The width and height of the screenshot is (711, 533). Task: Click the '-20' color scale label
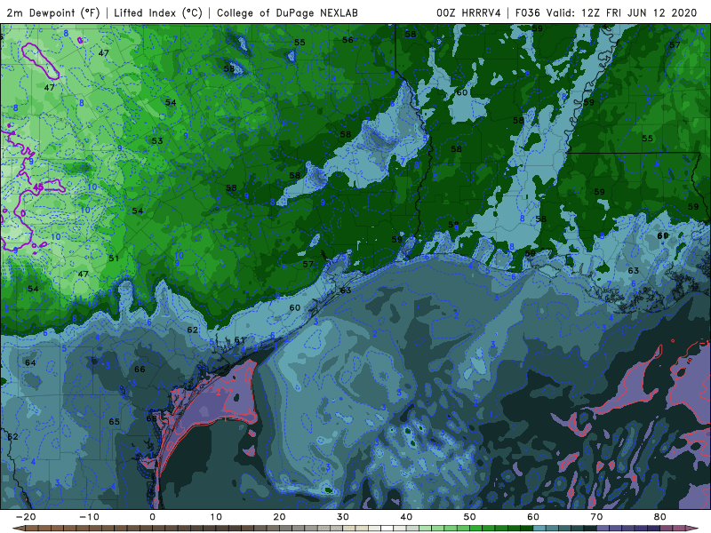pos(26,517)
